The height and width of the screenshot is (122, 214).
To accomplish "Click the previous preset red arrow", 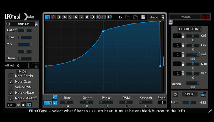I will [x=203, y=17].
